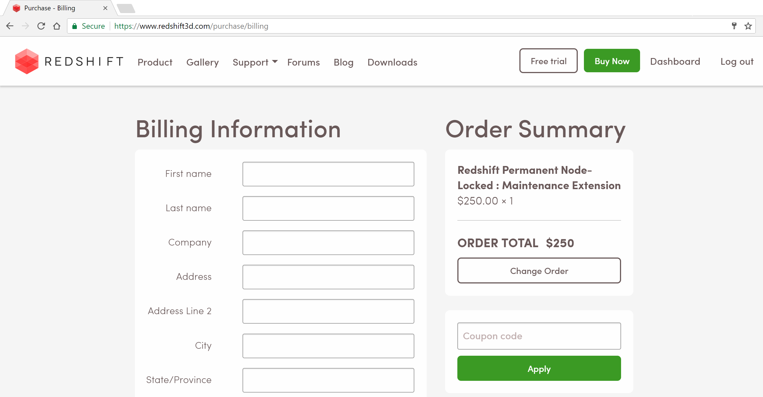The width and height of the screenshot is (763, 397).
Task: Click the browser Back arrow
Action: (x=10, y=26)
